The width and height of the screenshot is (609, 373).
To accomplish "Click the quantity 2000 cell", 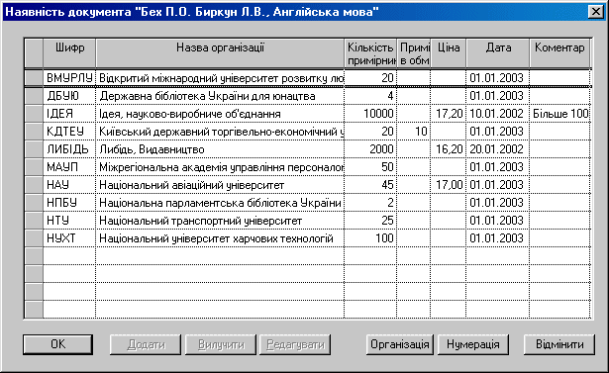I will 370,149.
